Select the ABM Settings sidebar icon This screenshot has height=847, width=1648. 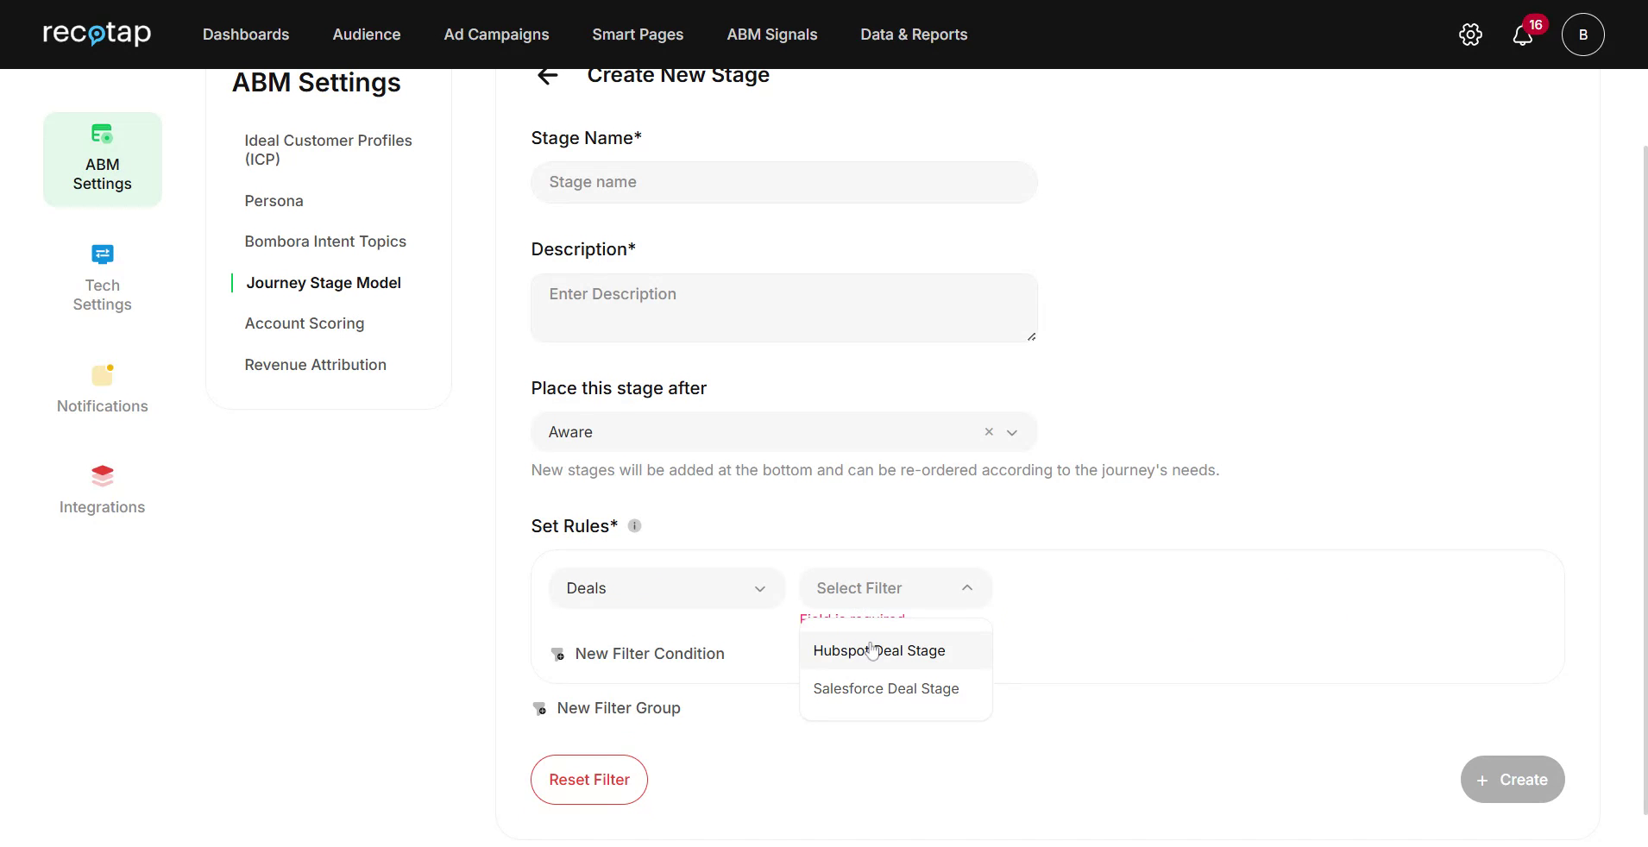pyautogui.click(x=102, y=159)
